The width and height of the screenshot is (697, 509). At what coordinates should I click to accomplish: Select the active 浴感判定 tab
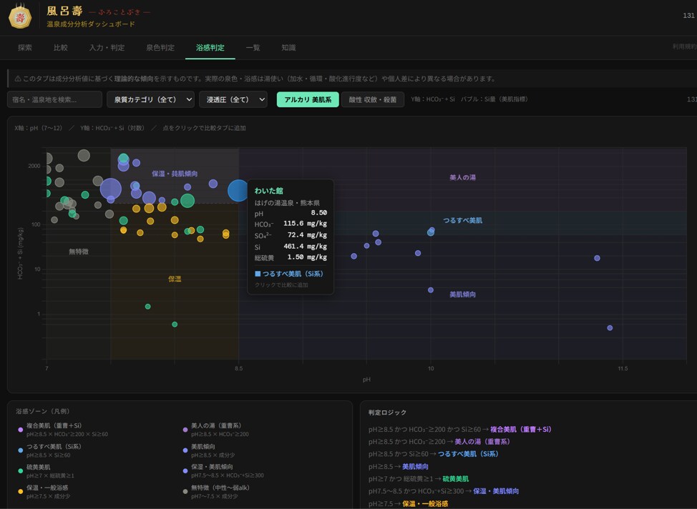210,47
